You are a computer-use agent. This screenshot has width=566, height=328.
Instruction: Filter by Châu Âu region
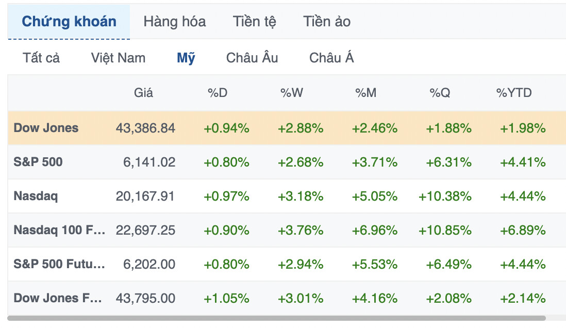click(252, 58)
